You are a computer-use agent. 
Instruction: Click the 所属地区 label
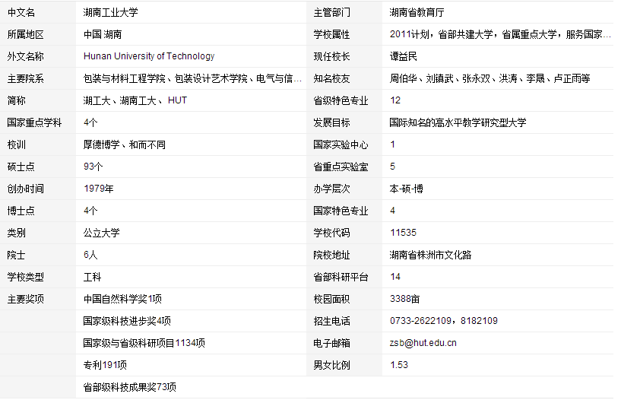(26, 34)
